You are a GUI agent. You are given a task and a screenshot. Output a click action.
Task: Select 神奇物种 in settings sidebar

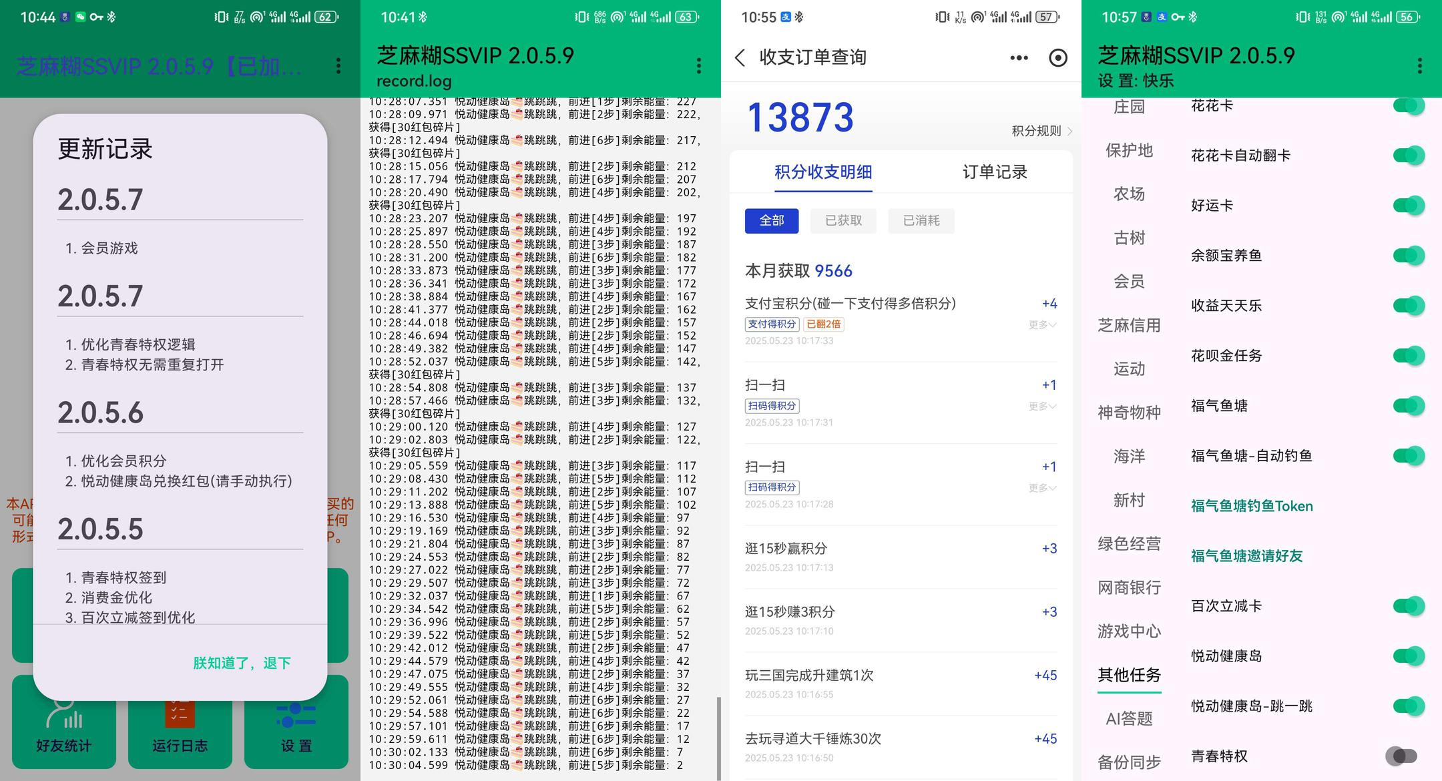pos(1129,413)
